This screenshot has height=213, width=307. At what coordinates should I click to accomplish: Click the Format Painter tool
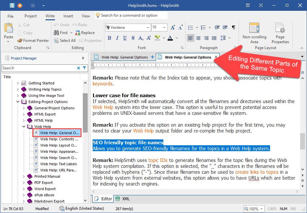pos(33,41)
